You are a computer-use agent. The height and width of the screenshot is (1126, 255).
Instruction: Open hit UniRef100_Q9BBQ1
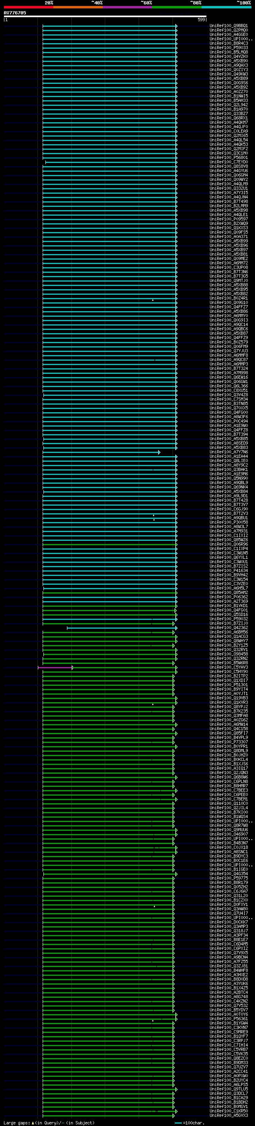(229, 26)
